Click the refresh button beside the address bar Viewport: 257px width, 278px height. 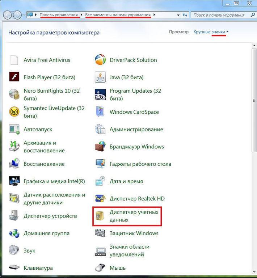[185, 15]
